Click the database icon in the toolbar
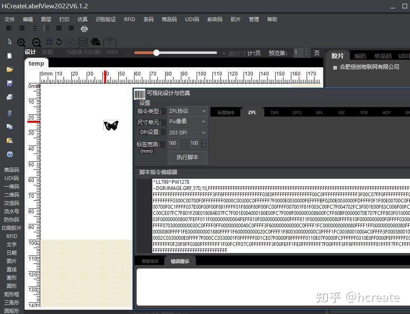Screen dimensions: 410x314 click(82, 41)
